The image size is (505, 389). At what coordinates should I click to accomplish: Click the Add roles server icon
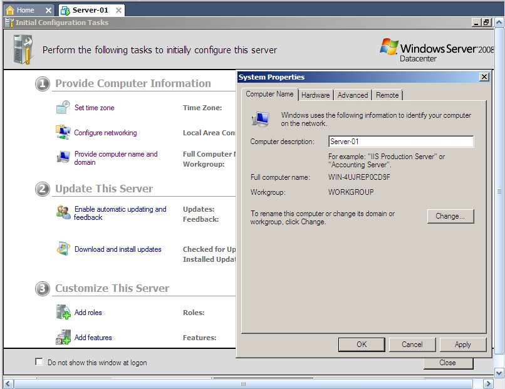[63, 312]
